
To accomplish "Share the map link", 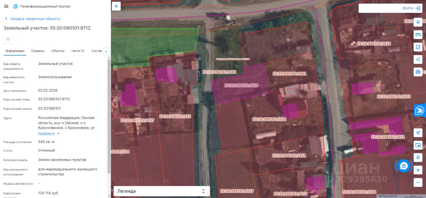I will click(418, 60).
